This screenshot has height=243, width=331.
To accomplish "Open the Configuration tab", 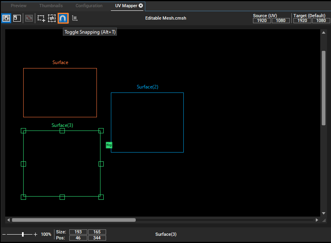I will (x=89, y=6).
